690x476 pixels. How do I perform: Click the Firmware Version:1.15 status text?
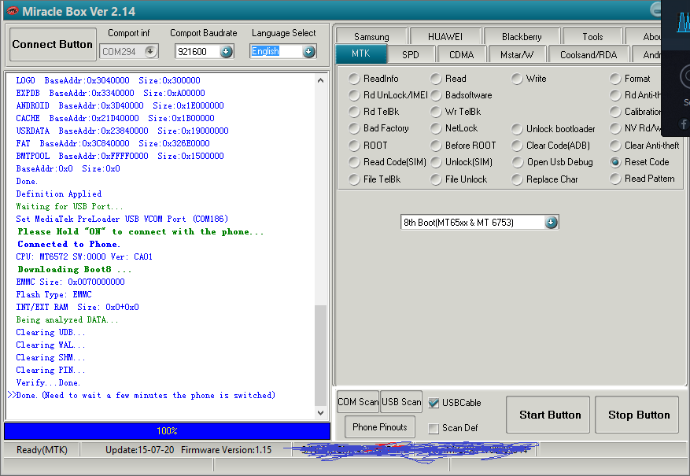(x=226, y=449)
